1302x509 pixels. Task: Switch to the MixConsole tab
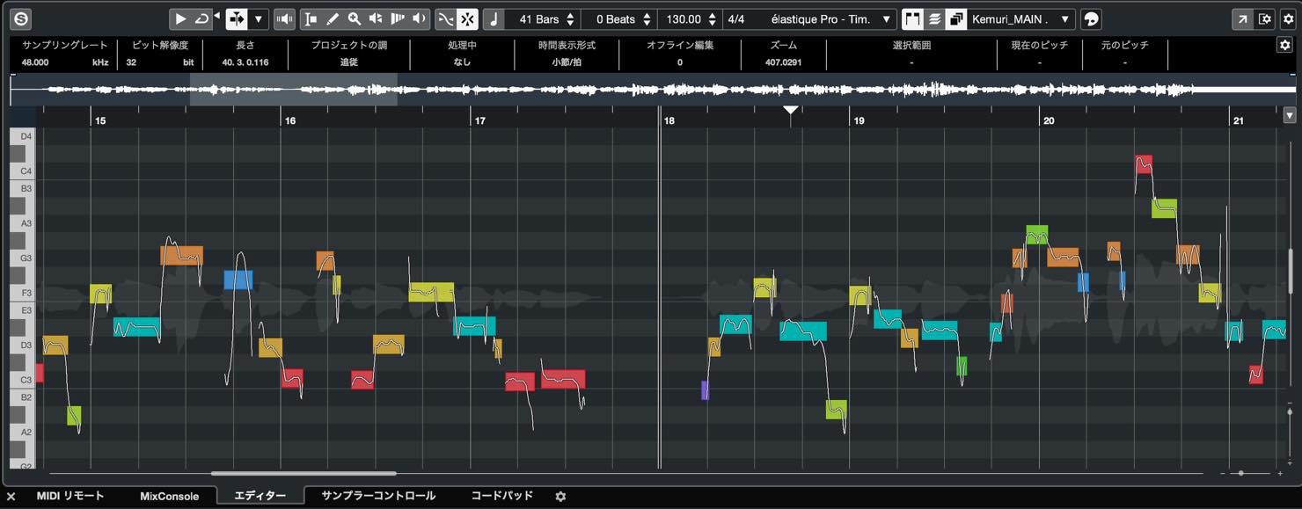point(169,496)
